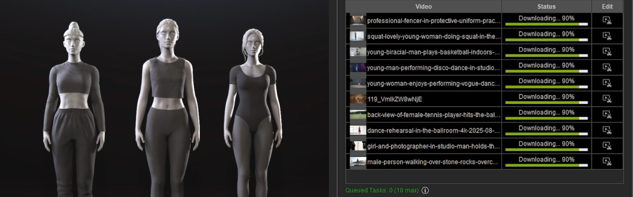Edit the girl-and-photographer-in-studio video

pyautogui.click(x=607, y=146)
